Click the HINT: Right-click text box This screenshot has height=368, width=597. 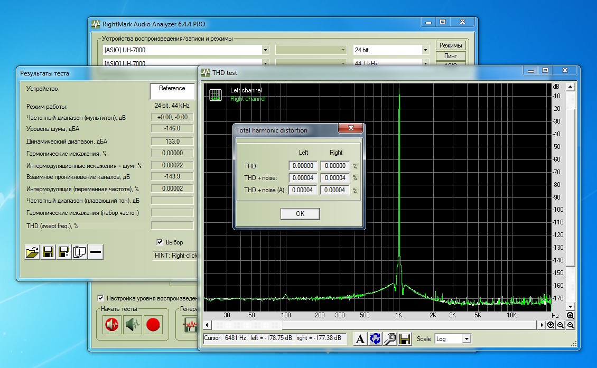coord(175,256)
